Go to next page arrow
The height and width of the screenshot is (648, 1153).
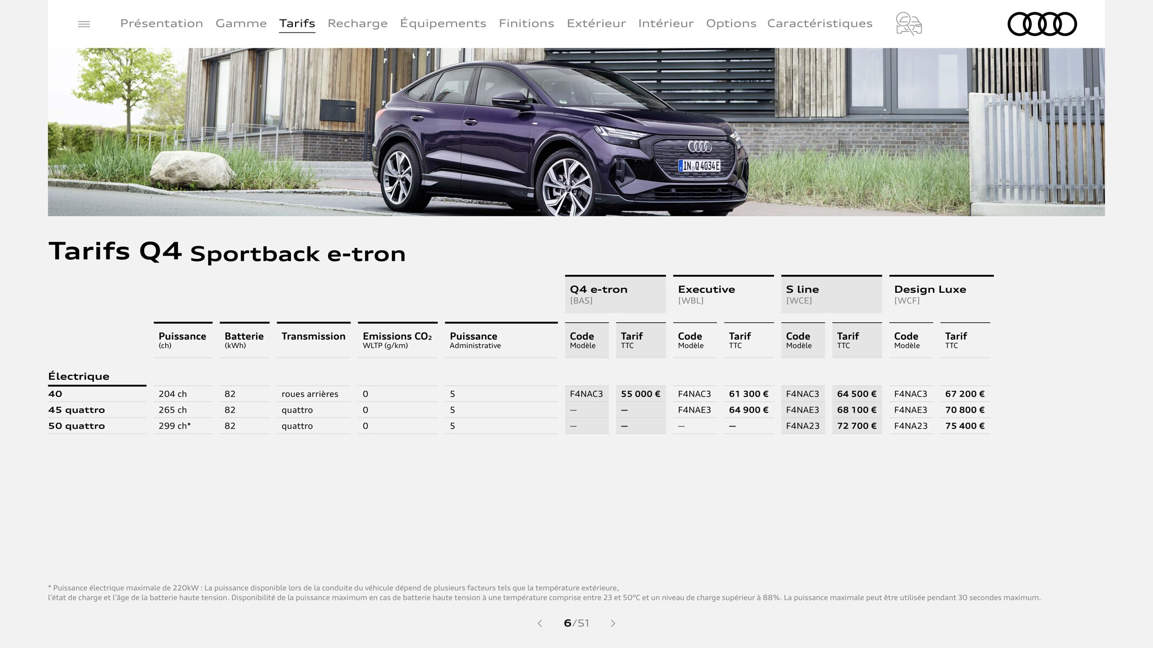613,623
